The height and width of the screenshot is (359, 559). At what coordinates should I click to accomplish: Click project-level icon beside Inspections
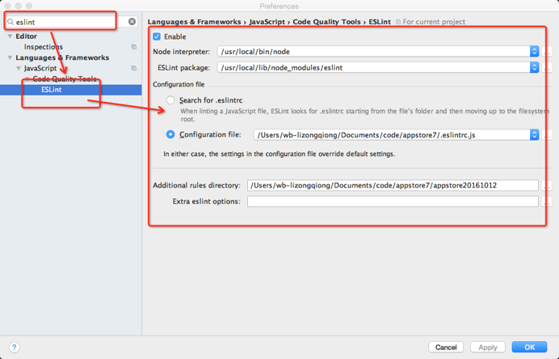coord(133,47)
